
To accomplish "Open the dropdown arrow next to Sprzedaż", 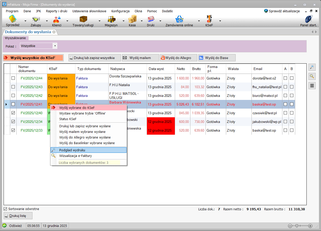I will click(x=25, y=21).
